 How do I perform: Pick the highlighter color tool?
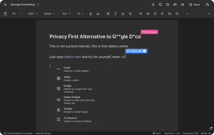point(98,14)
